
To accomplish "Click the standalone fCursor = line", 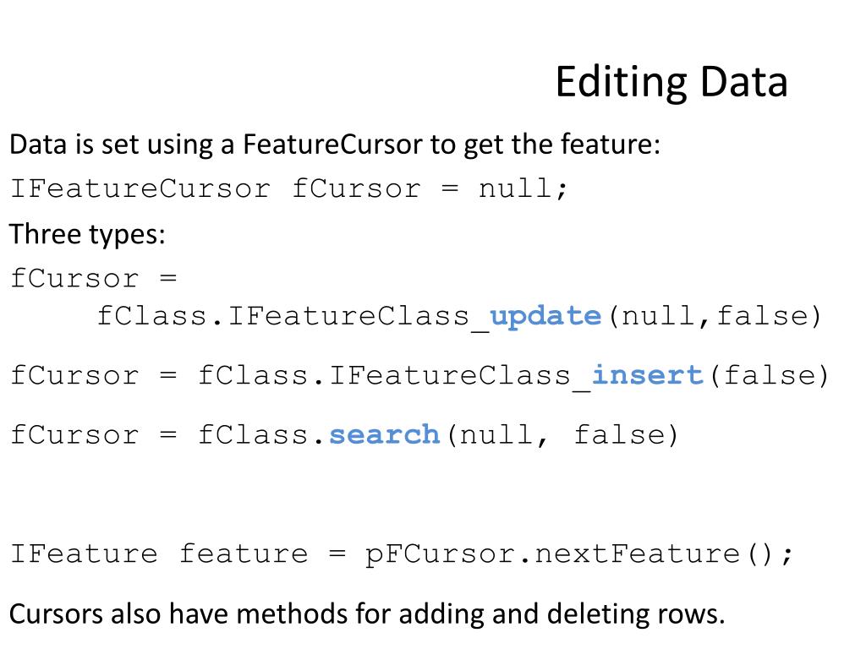I will point(94,278).
